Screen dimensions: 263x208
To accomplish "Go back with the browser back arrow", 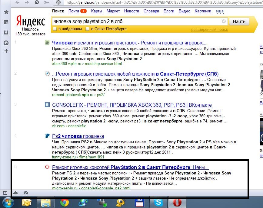I will (17, 2).
